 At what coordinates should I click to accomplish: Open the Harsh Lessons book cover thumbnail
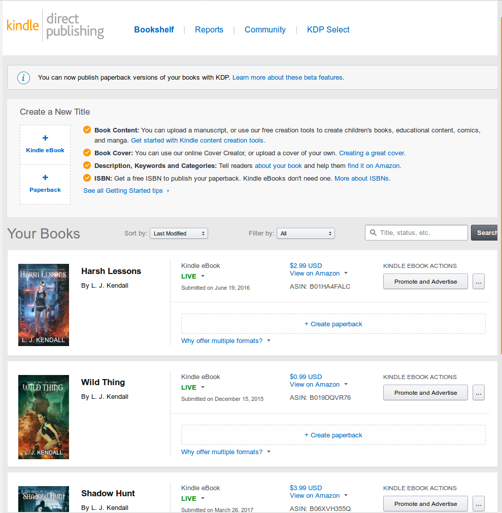[44, 304]
